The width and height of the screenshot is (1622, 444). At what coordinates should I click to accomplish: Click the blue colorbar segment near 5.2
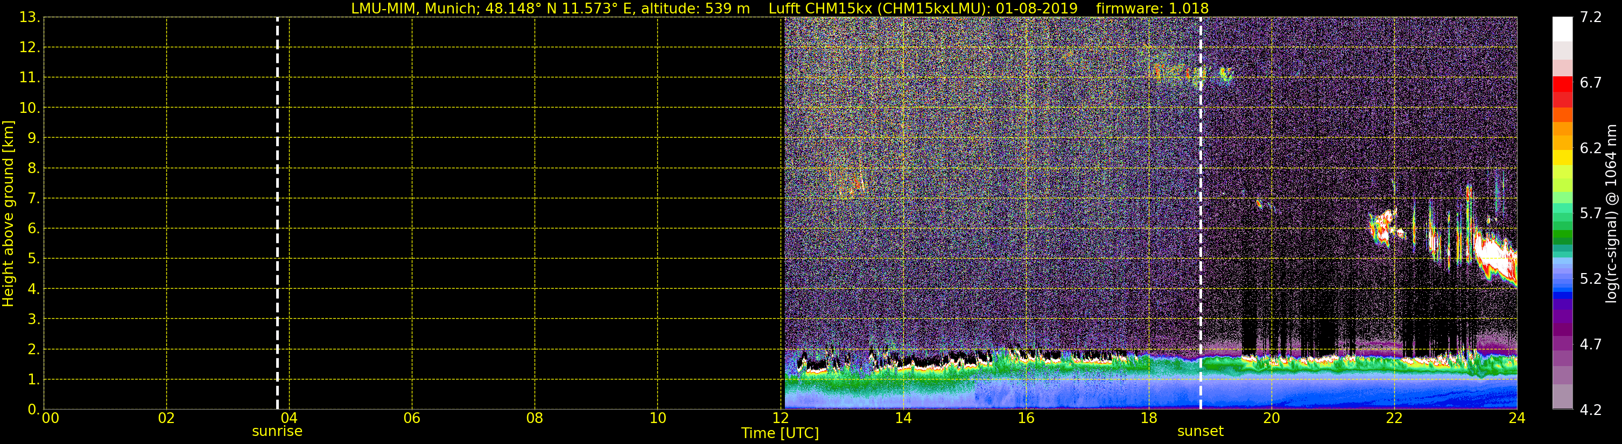(1562, 280)
